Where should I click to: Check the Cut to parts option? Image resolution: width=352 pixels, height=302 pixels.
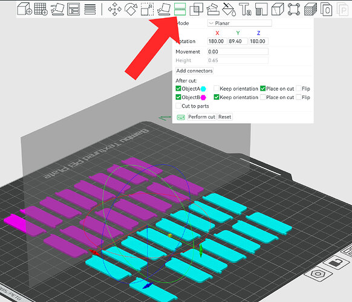pos(178,106)
